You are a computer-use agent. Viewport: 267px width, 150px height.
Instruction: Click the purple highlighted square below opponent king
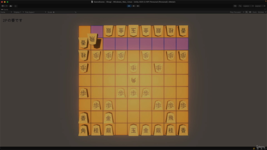[x=133, y=44]
